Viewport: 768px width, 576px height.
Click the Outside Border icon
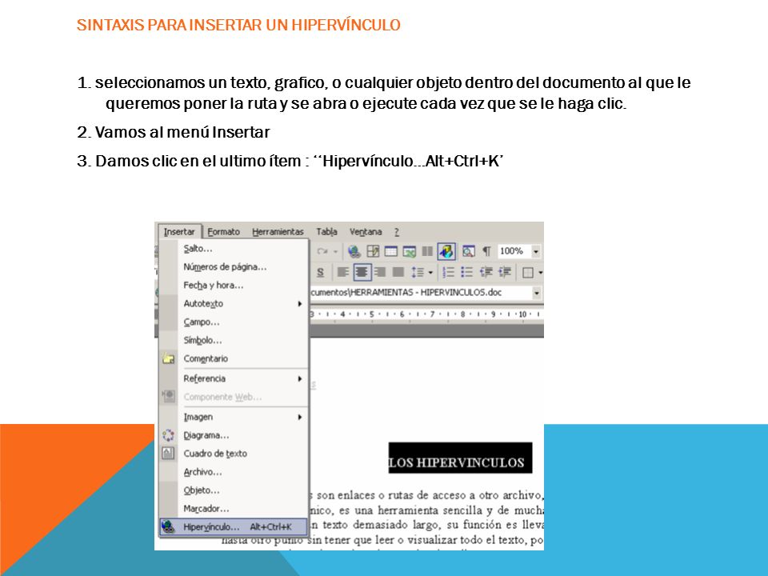[527, 273]
